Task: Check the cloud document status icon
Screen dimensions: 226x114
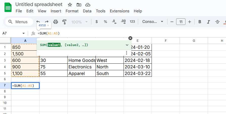Action: point(88,5)
